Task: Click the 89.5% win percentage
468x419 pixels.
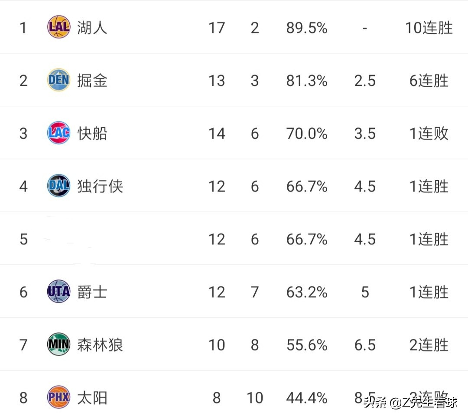Action: tap(306, 28)
